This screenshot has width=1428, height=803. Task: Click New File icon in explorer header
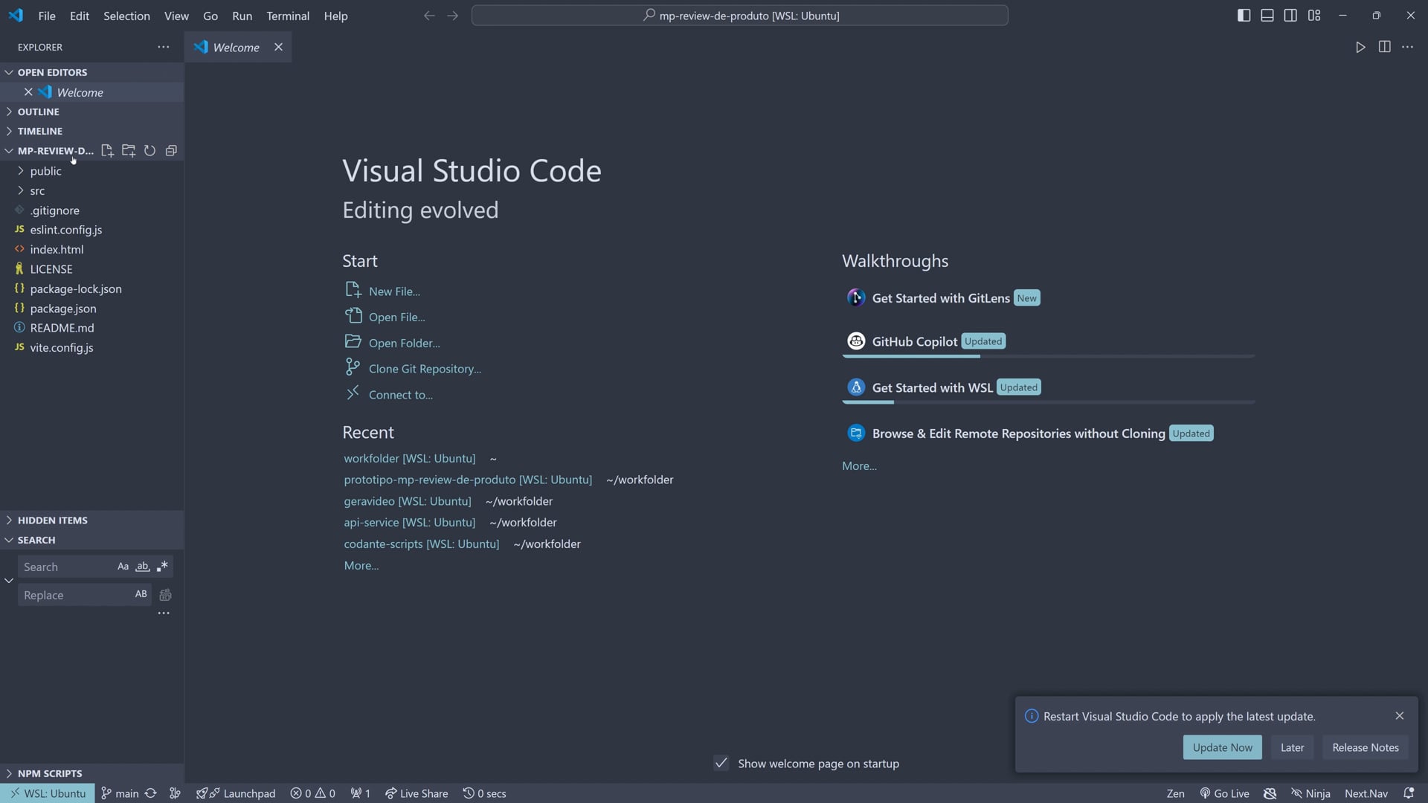click(107, 150)
